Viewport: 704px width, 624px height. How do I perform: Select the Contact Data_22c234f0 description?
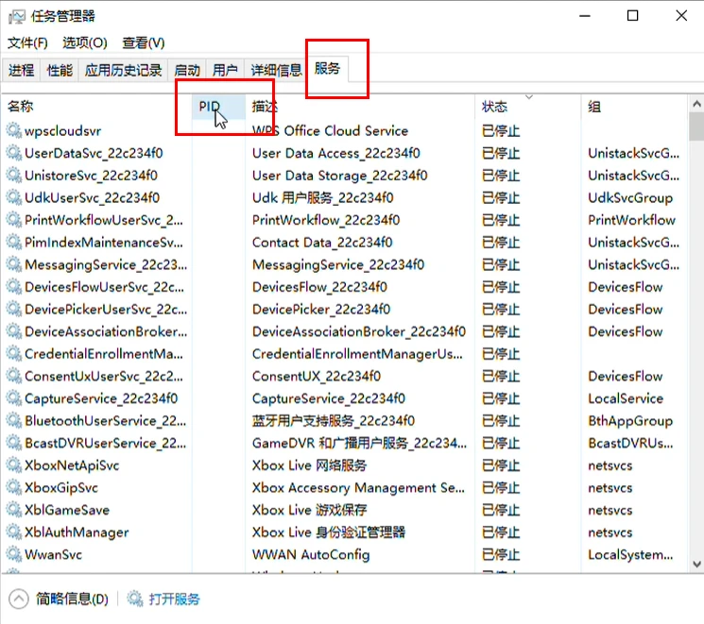pos(322,243)
